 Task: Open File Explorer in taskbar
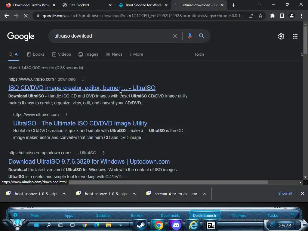[x=109, y=225]
